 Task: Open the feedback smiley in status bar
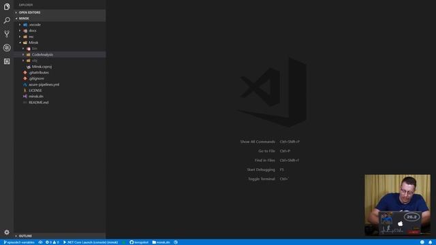(422, 242)
